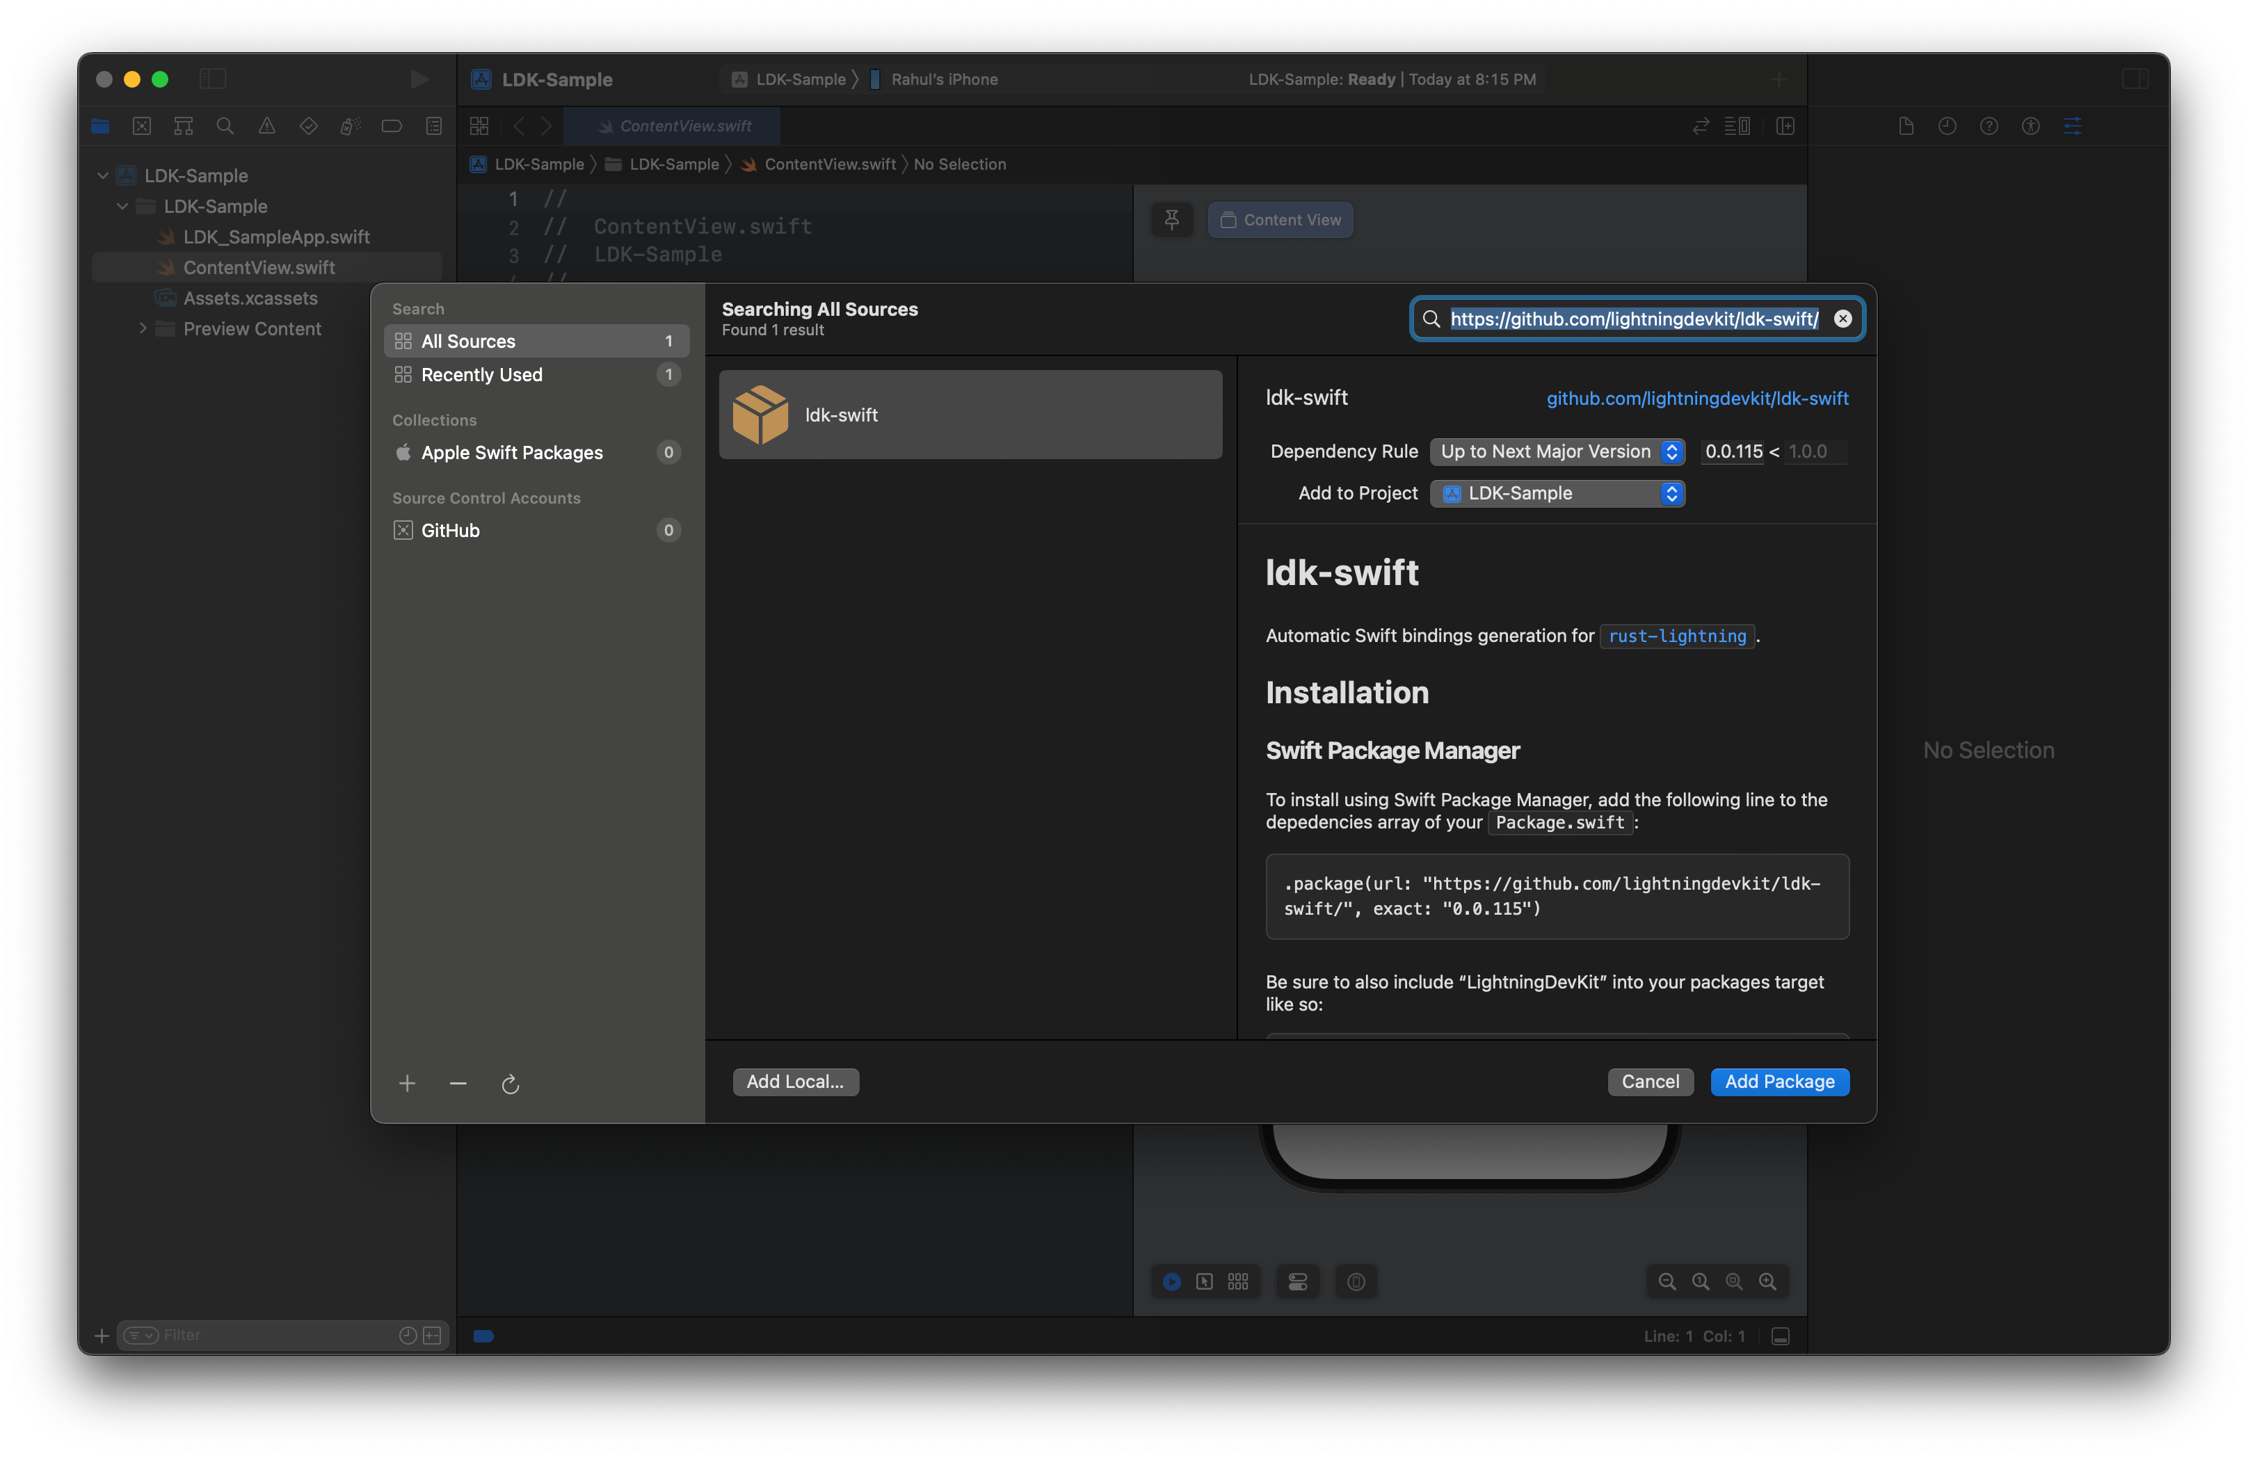This screenshot has width=2248, height=1458.
Task: Open the File inspector
Action: (x=1905, y=126)
